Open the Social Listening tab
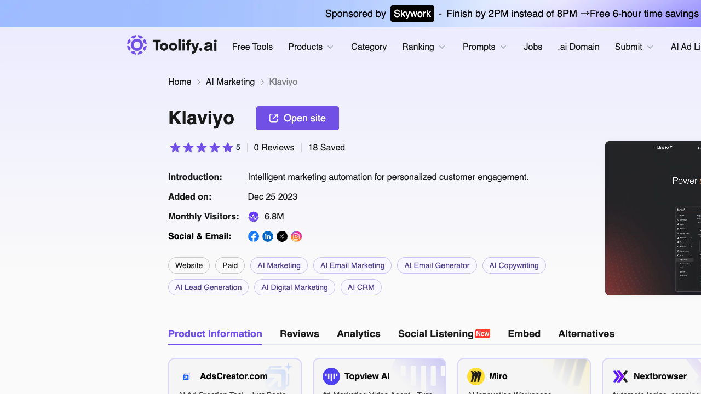This screenshot has width=701, height=394. [x=444, y=334]
